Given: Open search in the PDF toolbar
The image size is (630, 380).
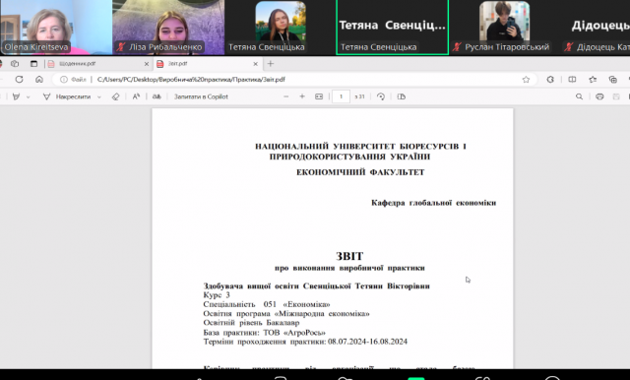Looking at the screenshot, I should point(579,96).
